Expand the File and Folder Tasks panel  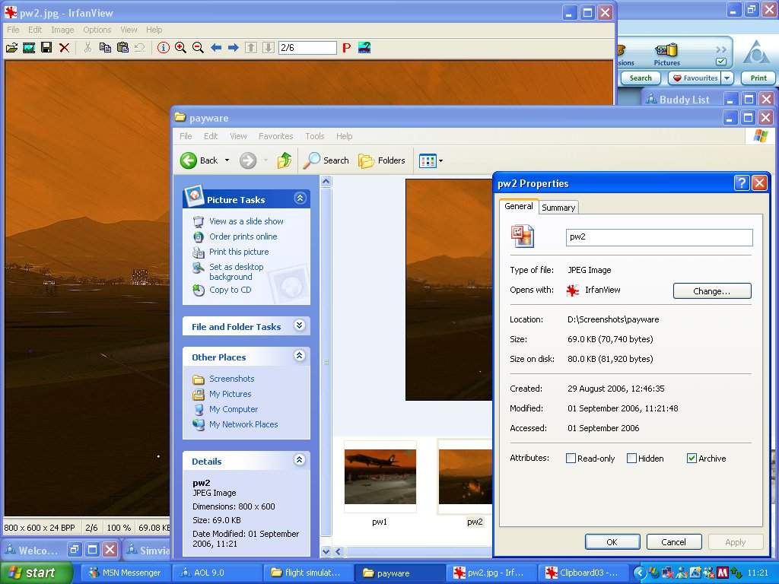[x=300, y=326]
